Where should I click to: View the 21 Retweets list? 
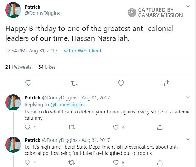click(x=18, y=67)
